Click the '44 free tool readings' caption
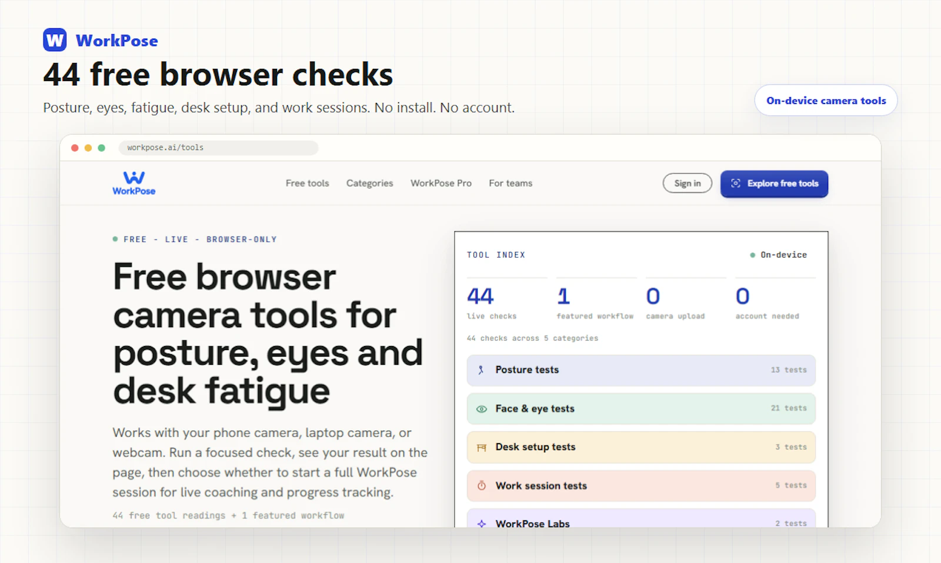Viewport: 941px width, 563px height. click(x=228, y=515)
